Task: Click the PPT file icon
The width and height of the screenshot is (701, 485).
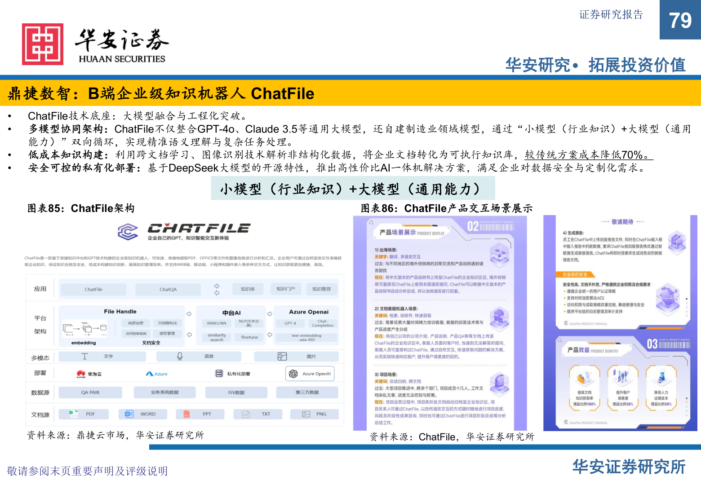Action: (186, 414)
